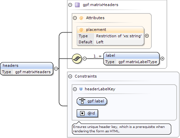Select the @id field box

[87, 113]
